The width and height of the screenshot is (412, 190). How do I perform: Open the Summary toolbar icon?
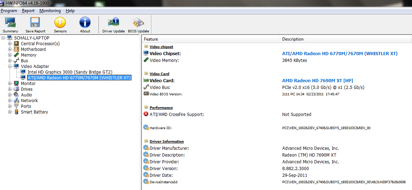[11, 23]
